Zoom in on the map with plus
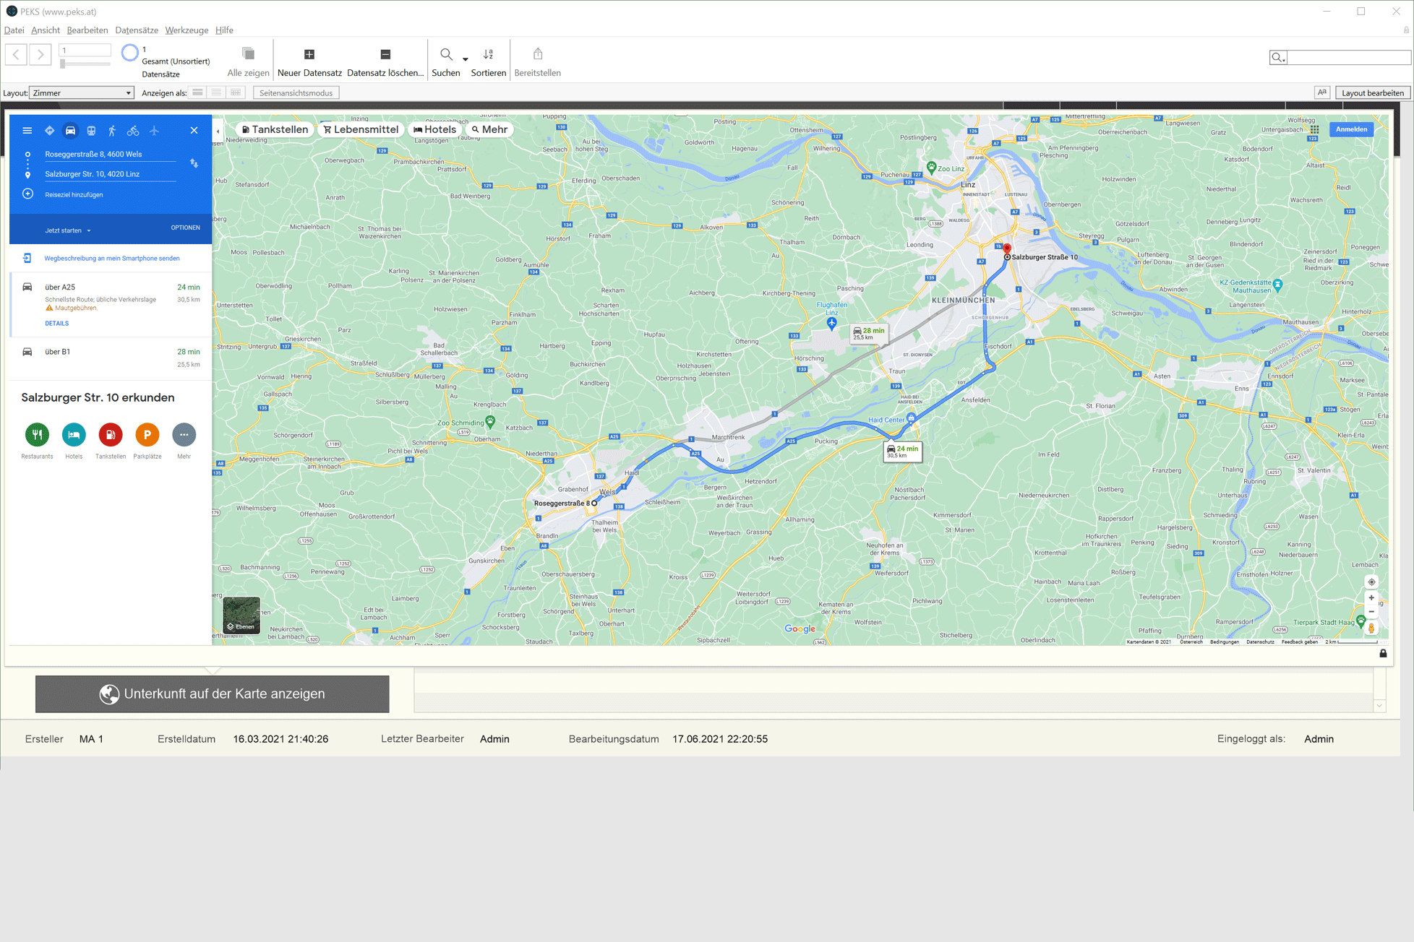This screenshot has width=1414, height=942. (x=1371, y=597)
